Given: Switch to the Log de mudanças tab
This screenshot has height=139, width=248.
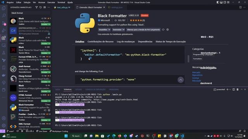Looking at the screenshot, I should [126, 42].
